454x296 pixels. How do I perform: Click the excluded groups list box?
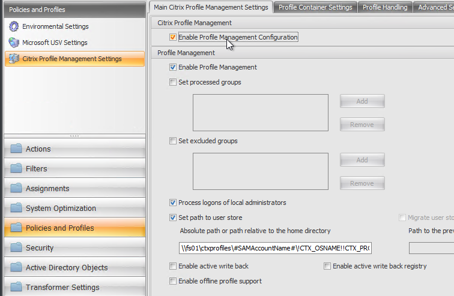[261, 171]
